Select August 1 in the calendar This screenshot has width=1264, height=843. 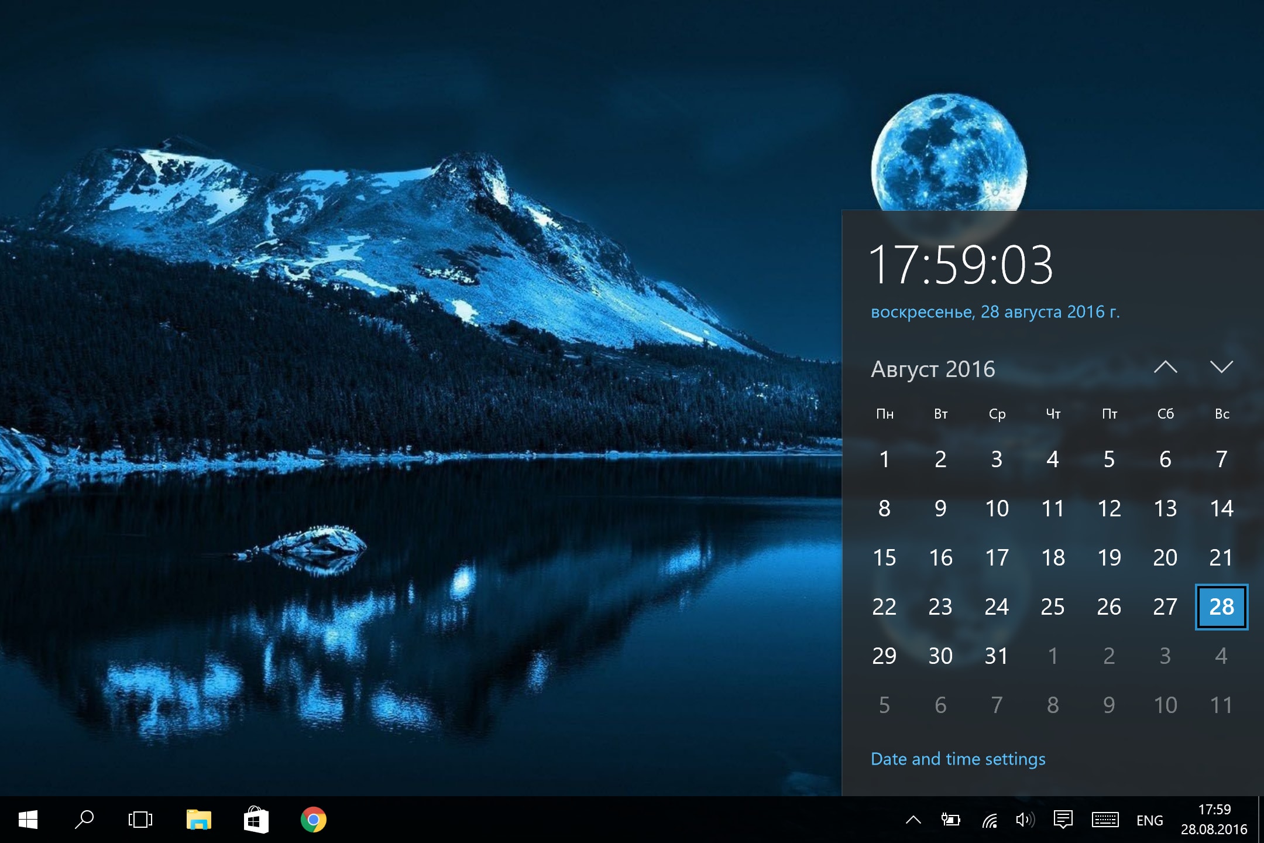(884, 460)
